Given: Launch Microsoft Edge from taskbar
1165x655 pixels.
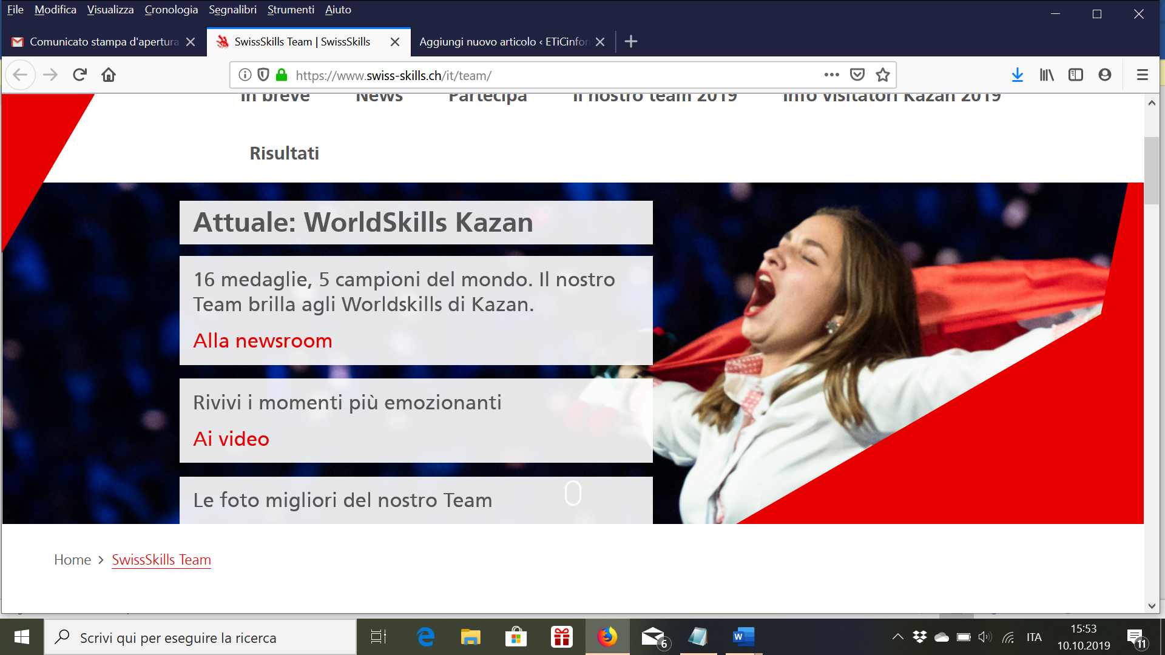Looking at the screenshot, I should 425,637.
